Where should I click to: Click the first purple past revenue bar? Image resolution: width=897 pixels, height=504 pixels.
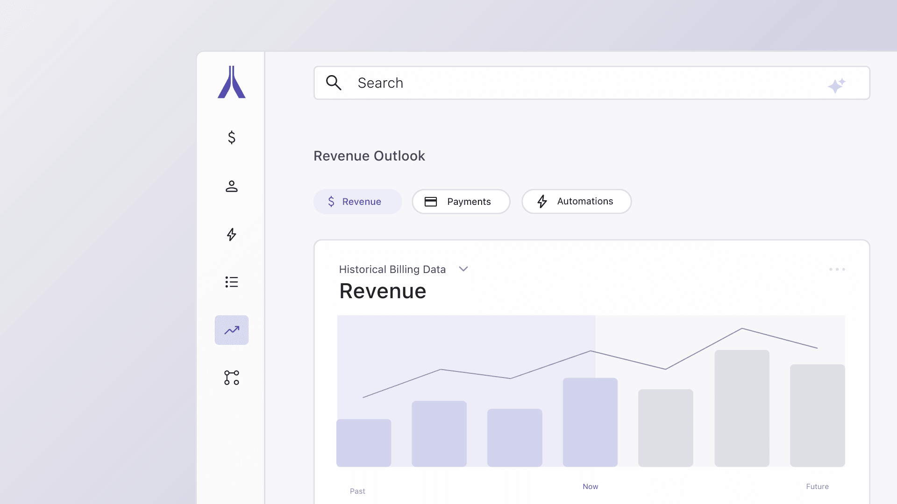pyautogui.click(x=363, y=442)
